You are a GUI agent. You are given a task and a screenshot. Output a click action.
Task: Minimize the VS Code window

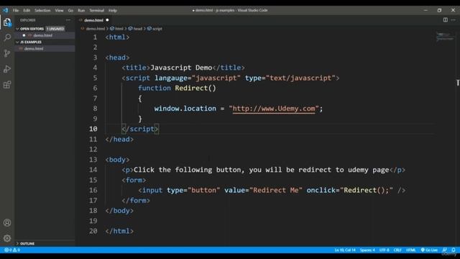425,10
